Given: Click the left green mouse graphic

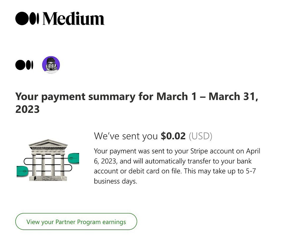Looking at the screenshot, I should click(22, 171).
